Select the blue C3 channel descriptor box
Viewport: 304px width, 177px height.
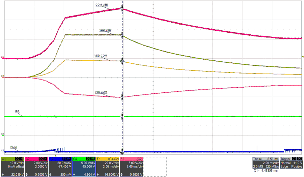[60, 167]
